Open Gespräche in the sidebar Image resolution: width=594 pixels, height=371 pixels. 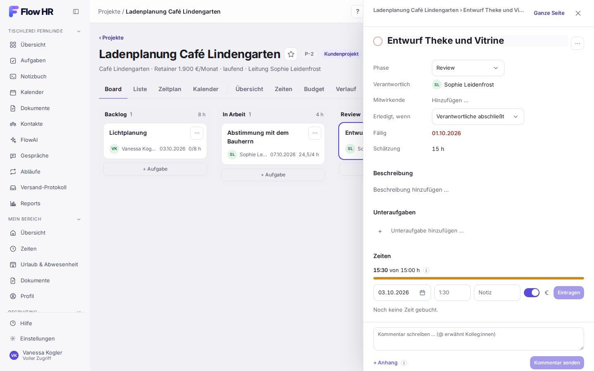tap(45, 156)
